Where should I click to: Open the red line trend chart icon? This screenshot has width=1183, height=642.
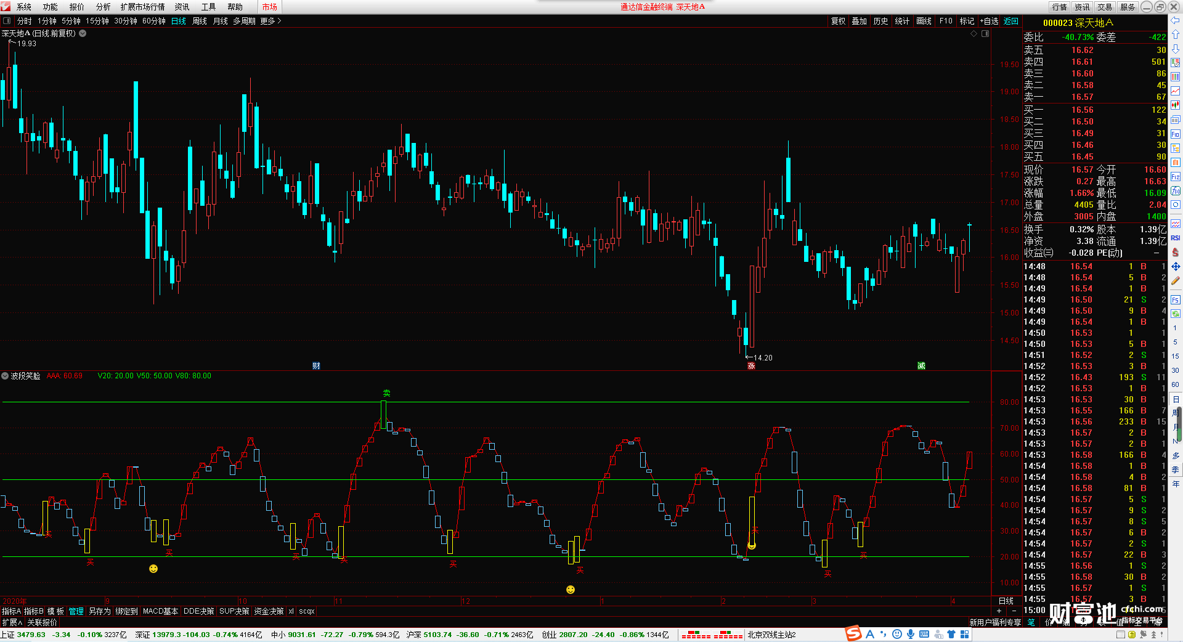(1176, 91)
